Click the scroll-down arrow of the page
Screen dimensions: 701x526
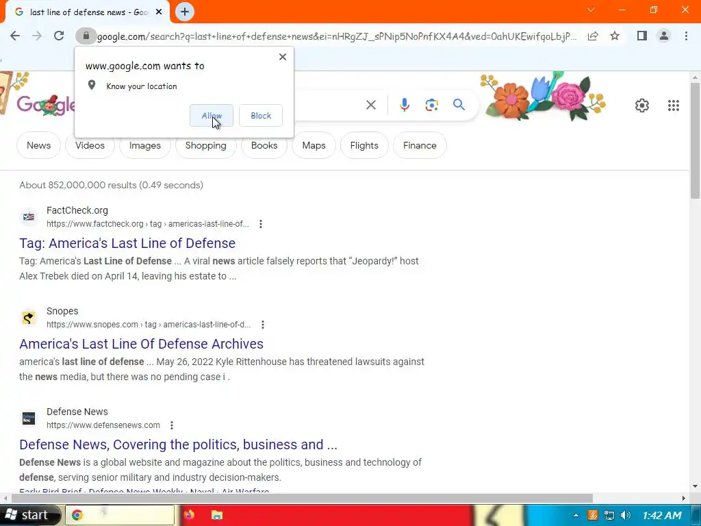[x=696, y=486]
